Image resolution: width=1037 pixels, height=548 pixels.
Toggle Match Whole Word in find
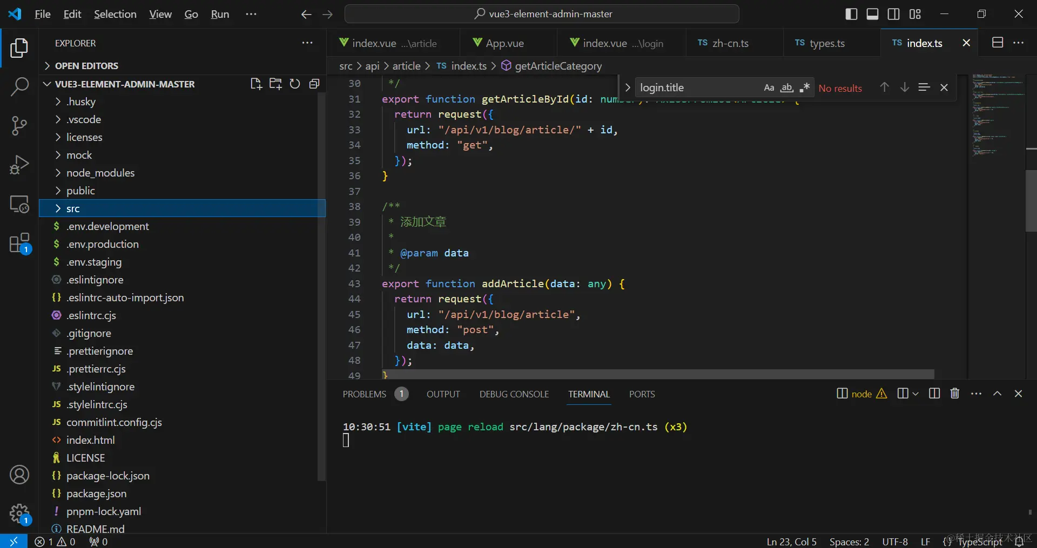click(787, 87)
